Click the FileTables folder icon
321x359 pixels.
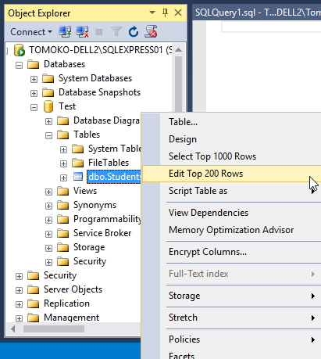pos(78,163)
